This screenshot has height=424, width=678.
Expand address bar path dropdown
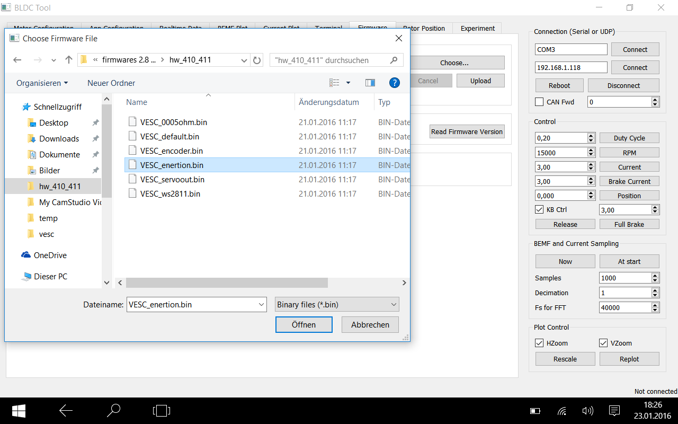244,60
